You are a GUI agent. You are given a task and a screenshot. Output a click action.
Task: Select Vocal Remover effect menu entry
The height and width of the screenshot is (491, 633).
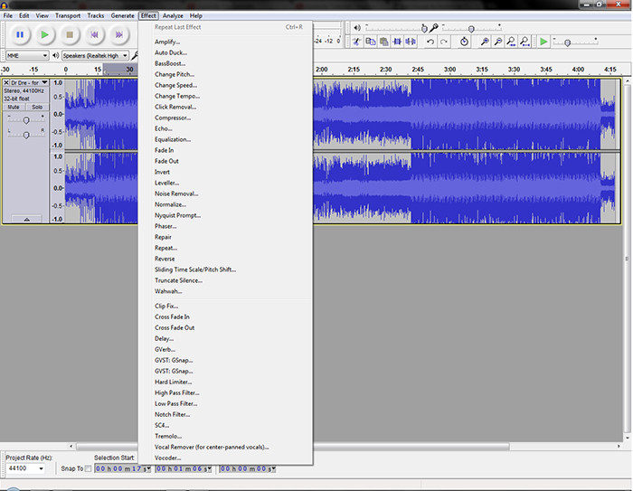(x=212, y=447)
